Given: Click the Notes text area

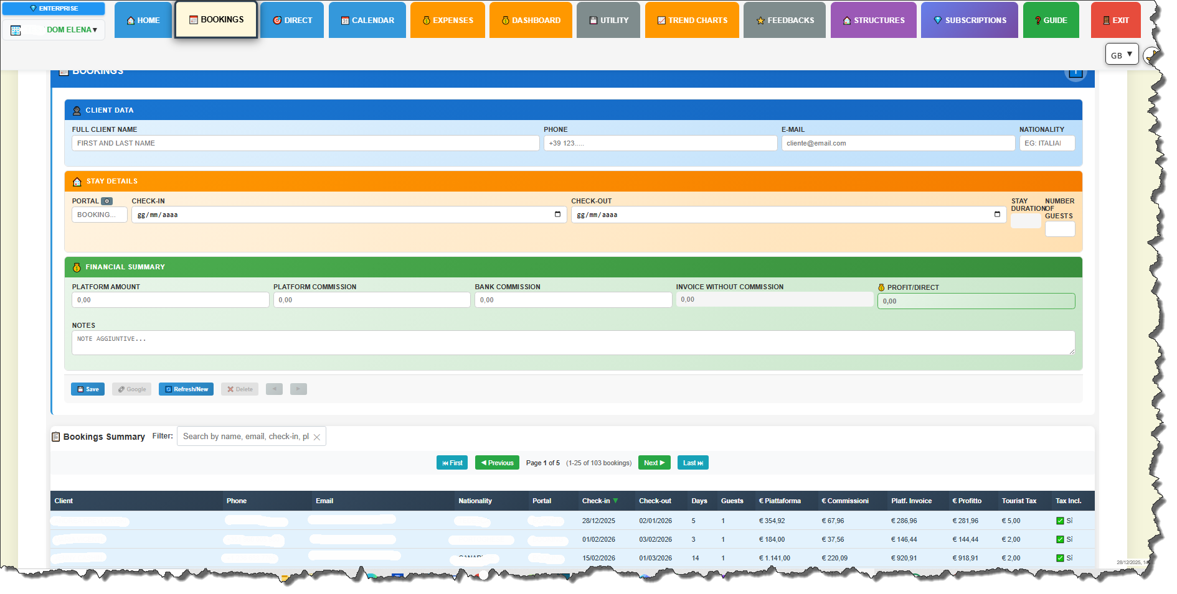Looking at the screenshot, I should click(573, 343).
